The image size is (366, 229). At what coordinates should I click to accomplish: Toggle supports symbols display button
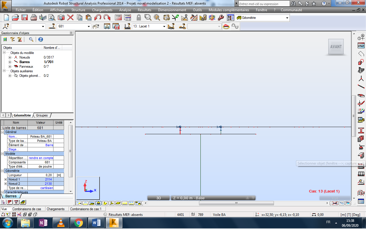98,203
